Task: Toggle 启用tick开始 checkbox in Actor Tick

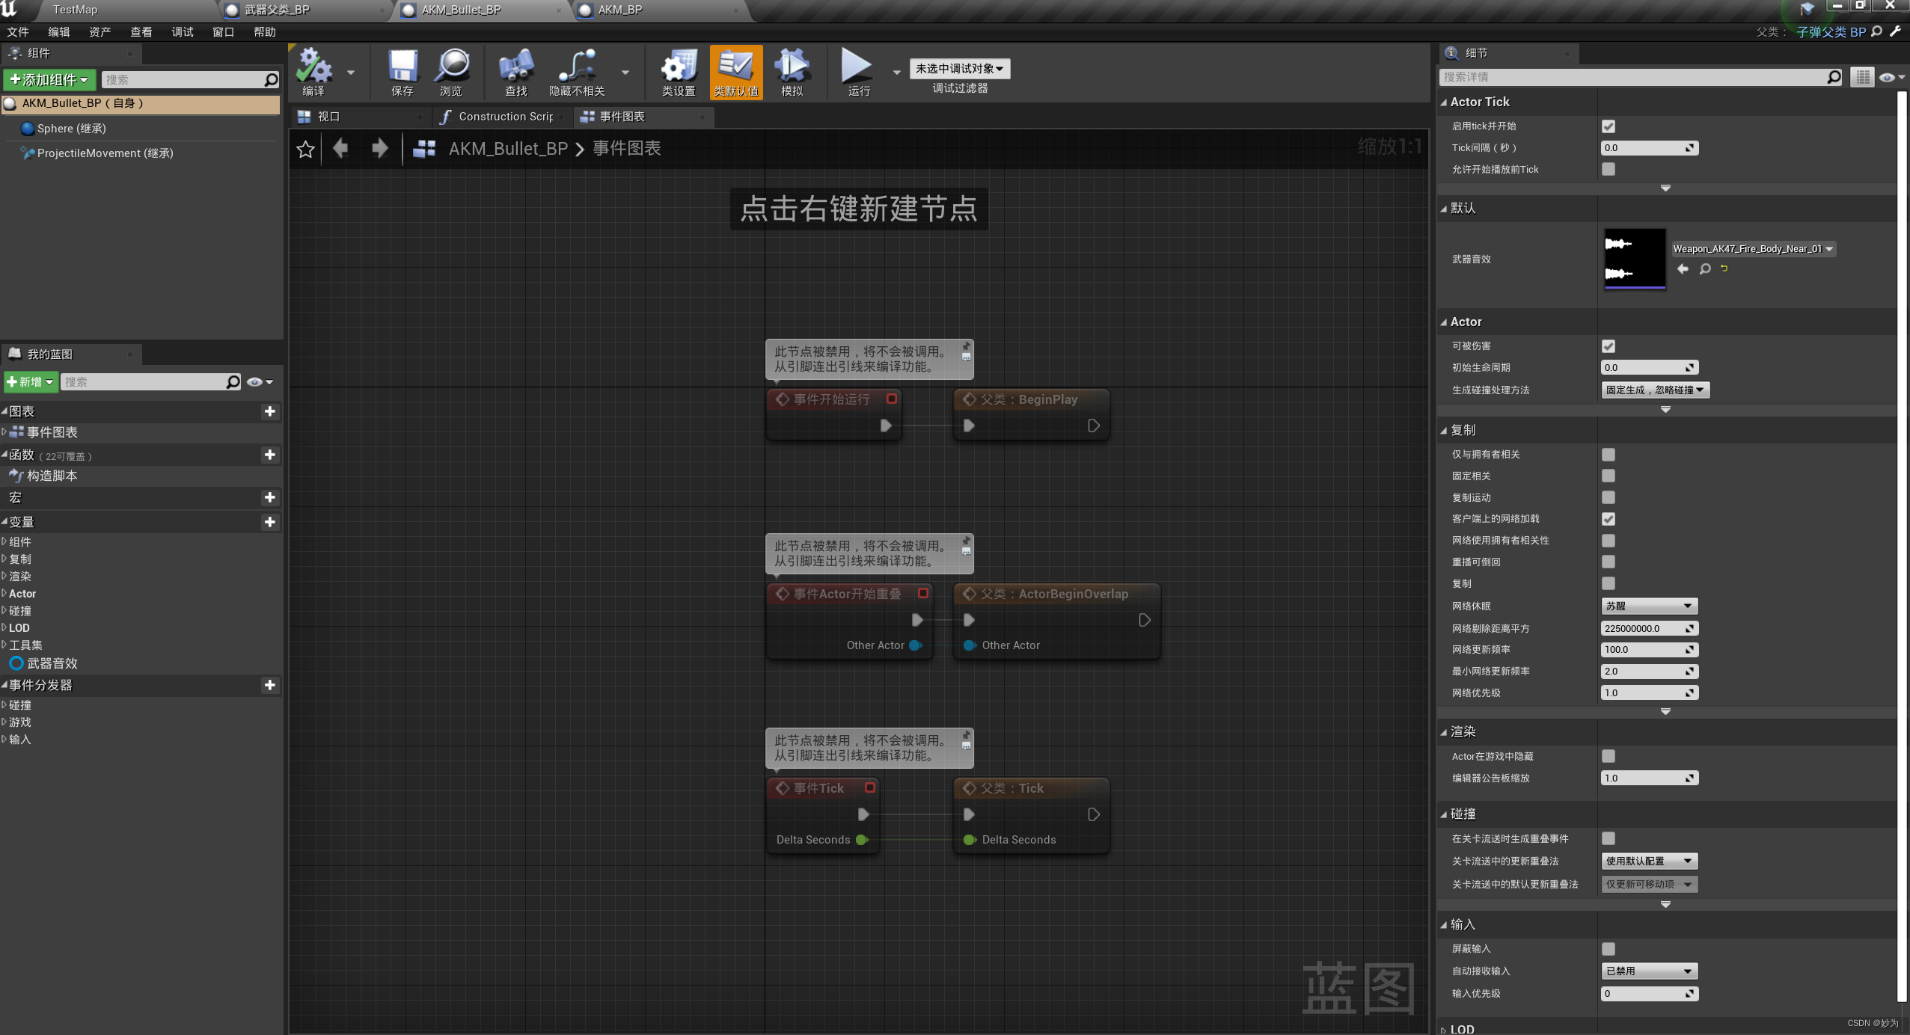Action: [x=1608, y=125]
